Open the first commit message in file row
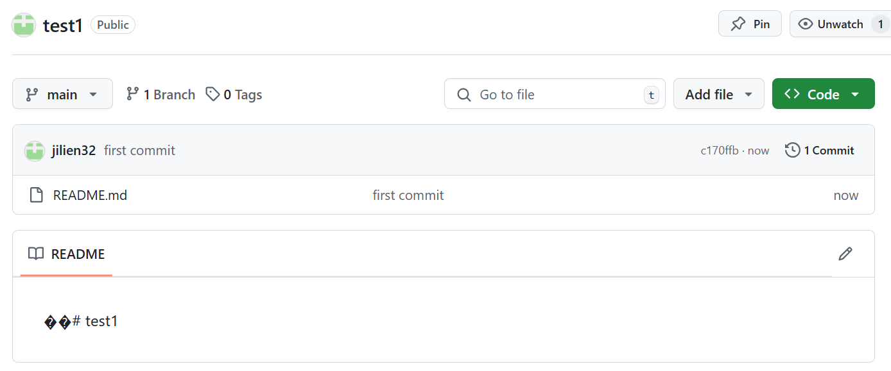The image size is (891, 371). coord(408,195)
